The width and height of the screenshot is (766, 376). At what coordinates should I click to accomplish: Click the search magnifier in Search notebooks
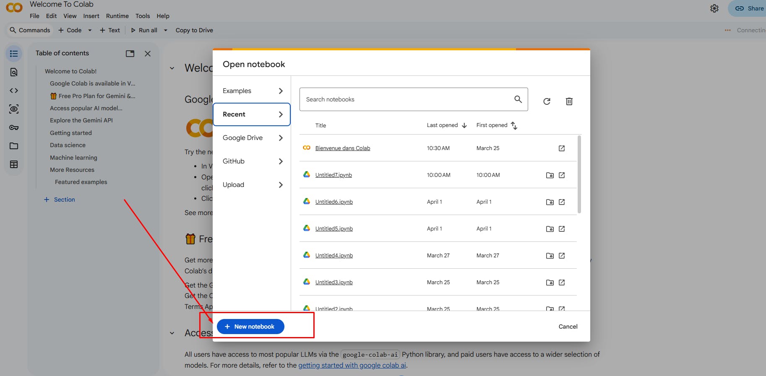[518, 99]
